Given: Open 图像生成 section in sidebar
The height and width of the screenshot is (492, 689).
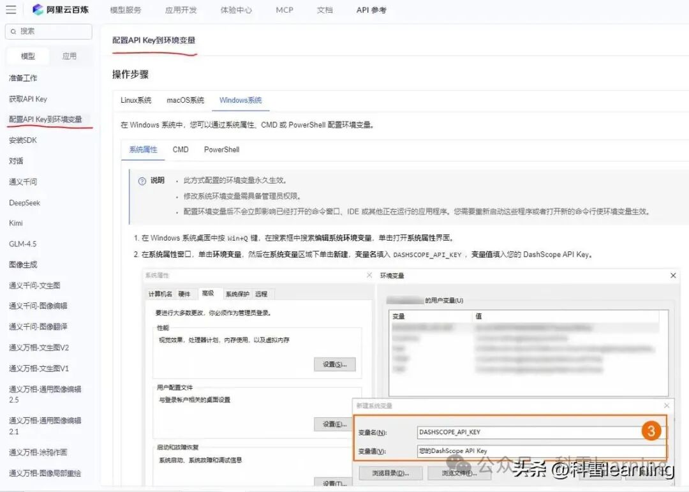Looking at the screenshot, I should click(23, 265).
